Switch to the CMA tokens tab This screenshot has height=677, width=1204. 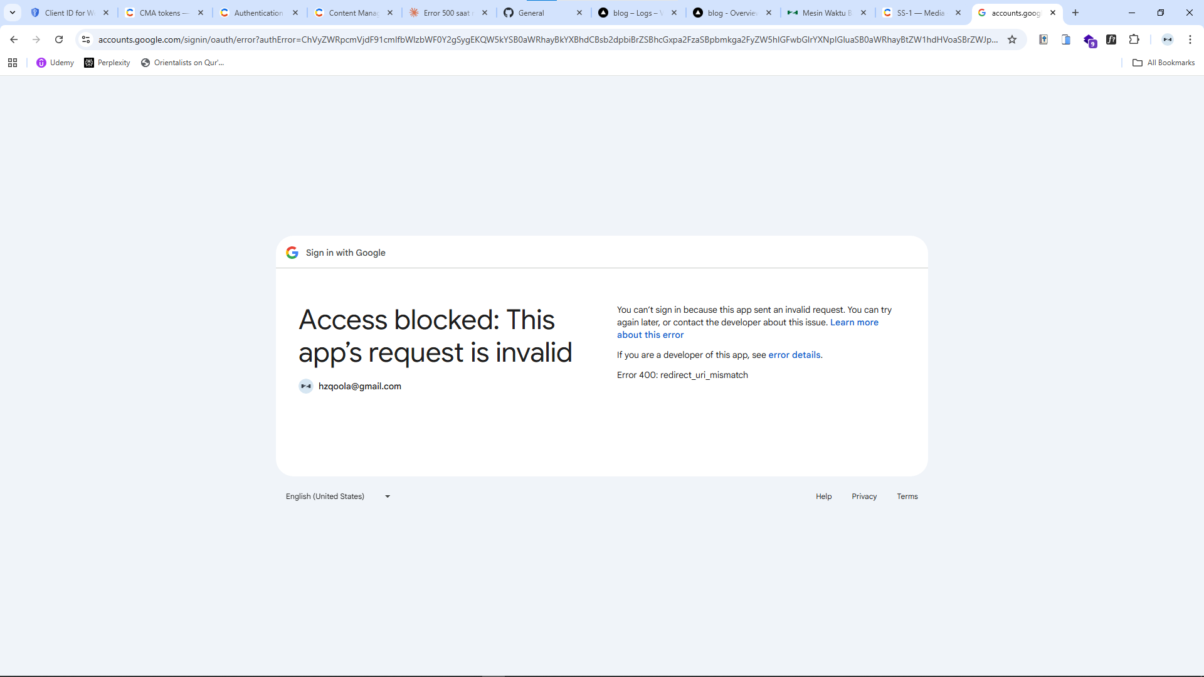pyautogui.click(x=163, y=13)
